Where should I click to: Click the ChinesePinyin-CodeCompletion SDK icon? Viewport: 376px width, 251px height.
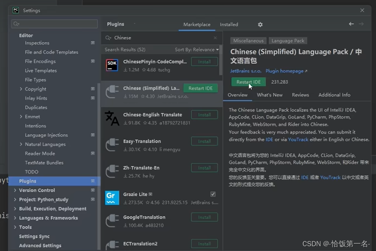[112, 65]
